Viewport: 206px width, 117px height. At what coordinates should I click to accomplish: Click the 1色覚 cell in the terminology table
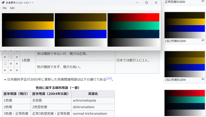(17, 101)
